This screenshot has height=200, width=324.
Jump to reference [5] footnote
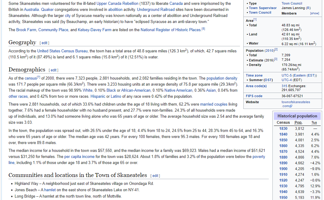[203, 29]
